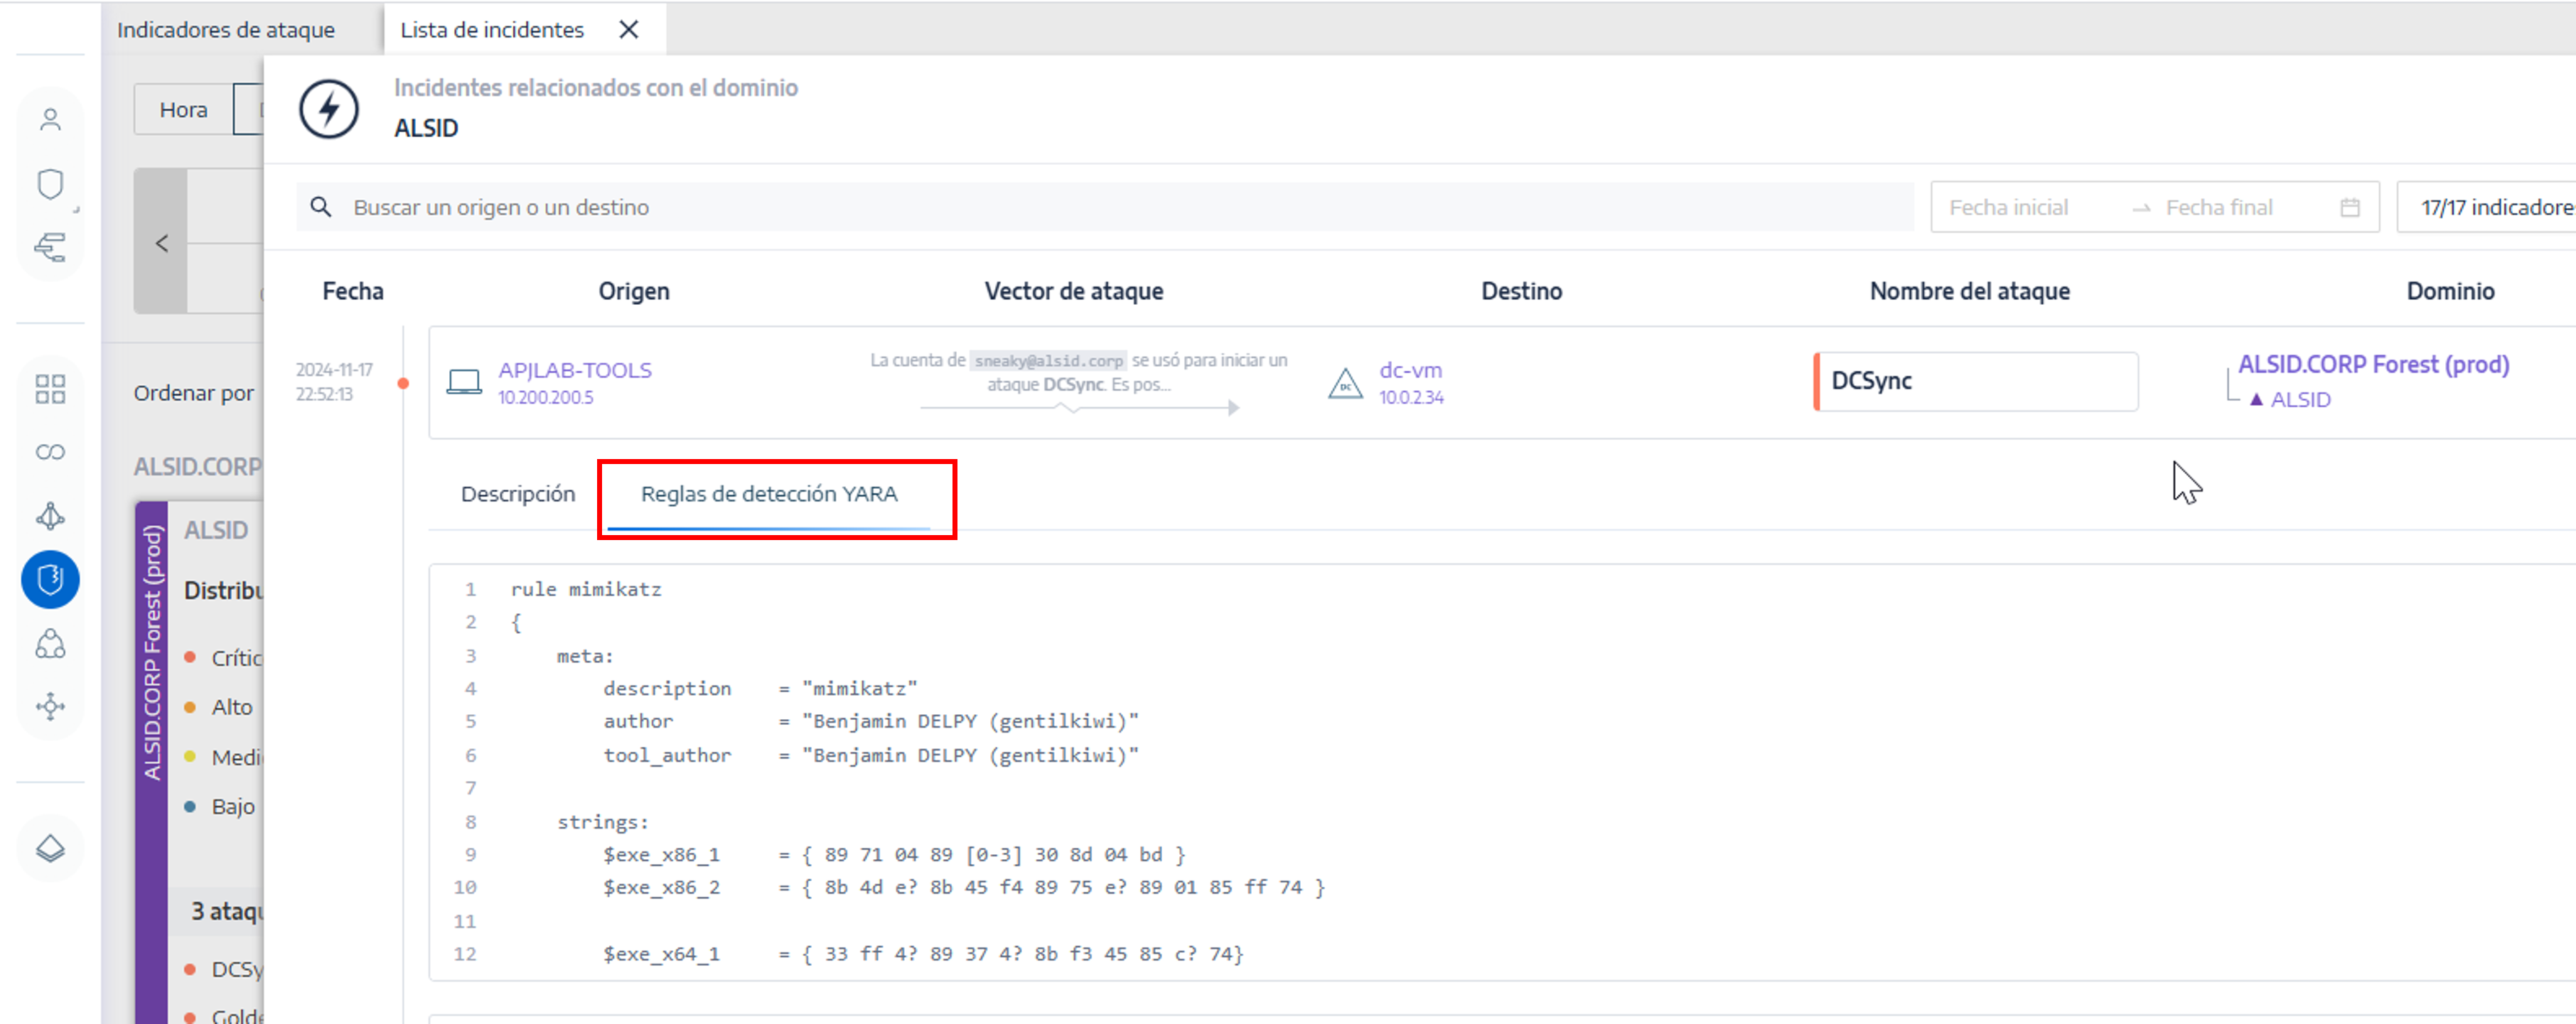
Task: Click the Alto severity legend item
Action: tap(220, 707)
